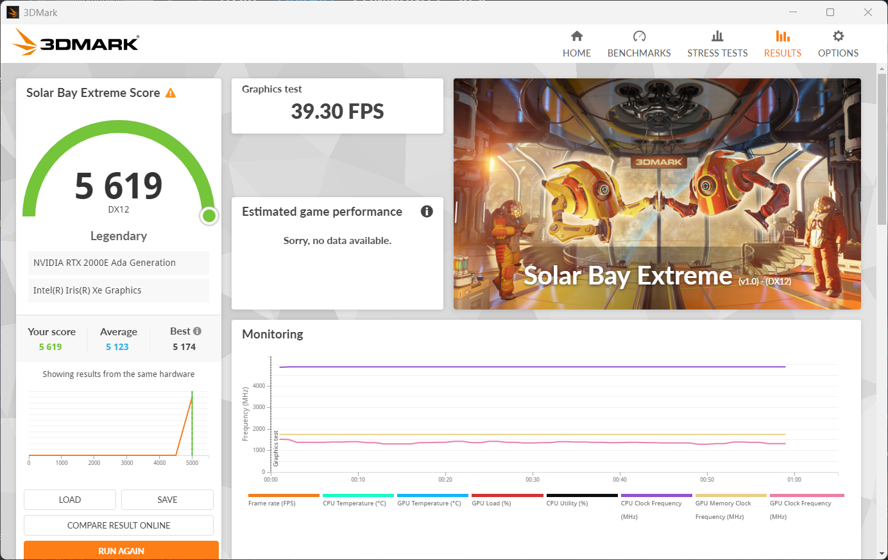
Task: Open Stress Tests via bar chart icon
Action: tap(717, 36)
